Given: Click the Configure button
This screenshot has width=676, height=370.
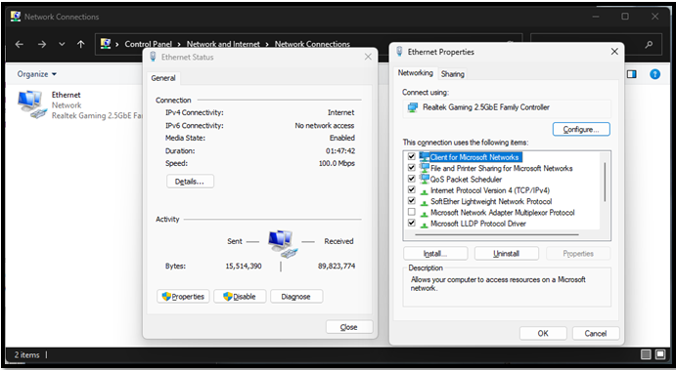Looking at the screenshot, I should (x=581, y=129).
